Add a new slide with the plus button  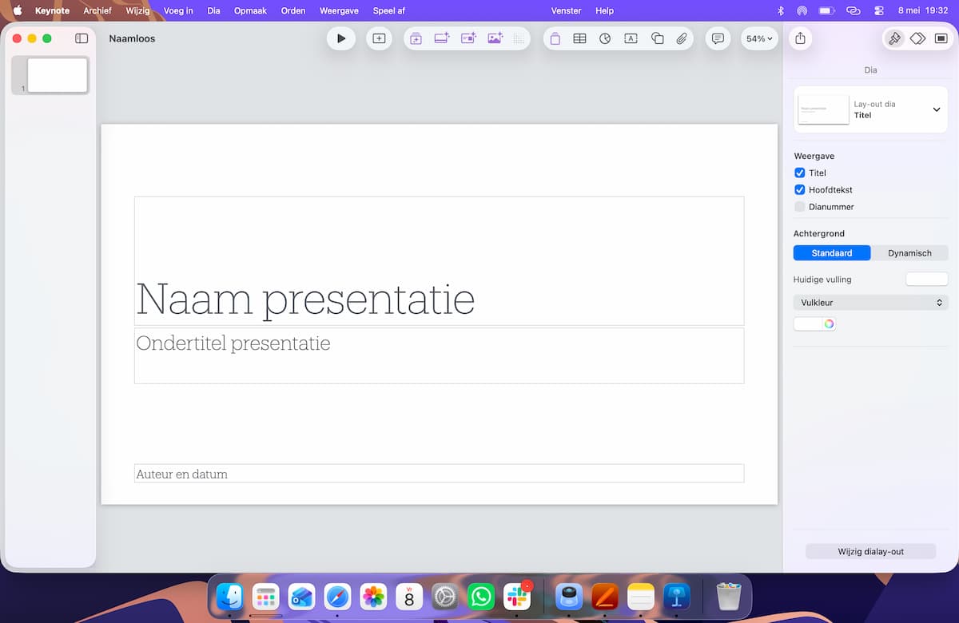[x=379, y=38]
